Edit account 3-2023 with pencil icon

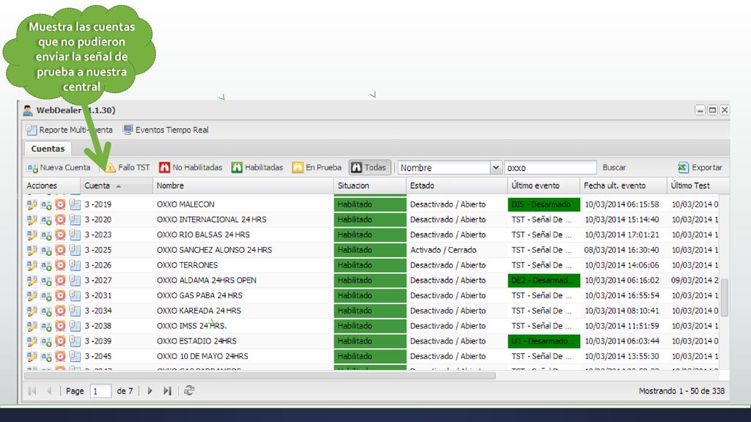click(32, 235)
